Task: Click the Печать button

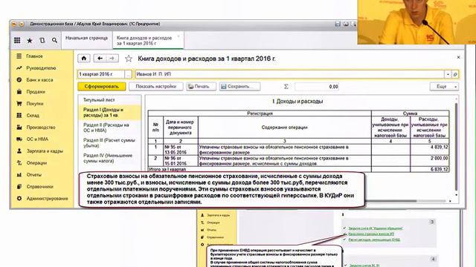Action: coord(201,87)
